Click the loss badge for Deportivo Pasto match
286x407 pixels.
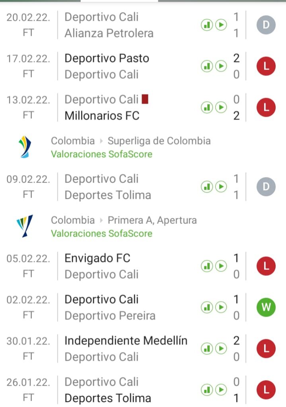coord(266,66)
